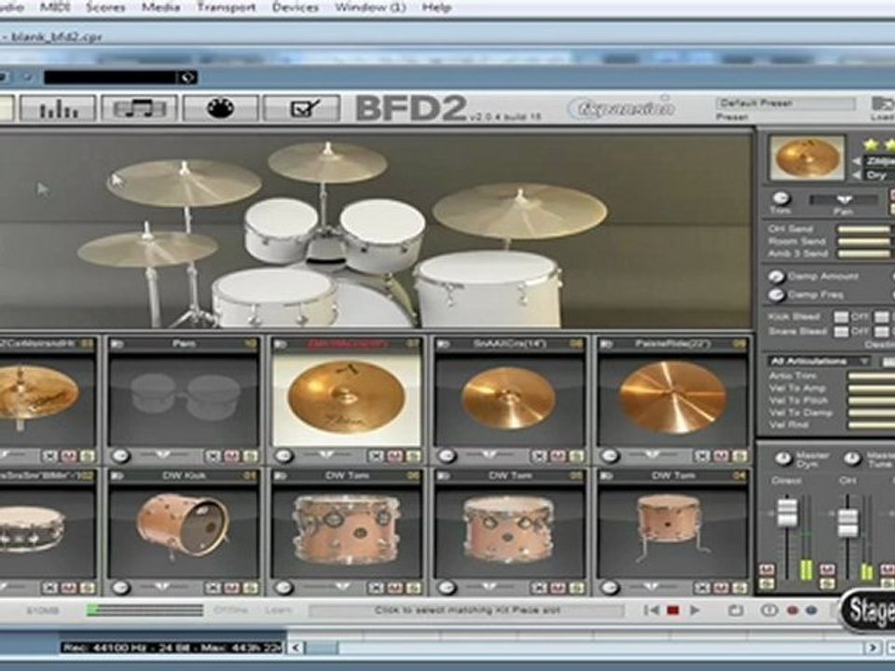This screenshot has width=895, height=671.
Task: Click the trim knob on DW Tom slot 06
Action: pyautogui.click(x=283, y=587)
